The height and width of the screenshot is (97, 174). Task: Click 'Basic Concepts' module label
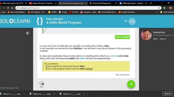tap(55, 19)
